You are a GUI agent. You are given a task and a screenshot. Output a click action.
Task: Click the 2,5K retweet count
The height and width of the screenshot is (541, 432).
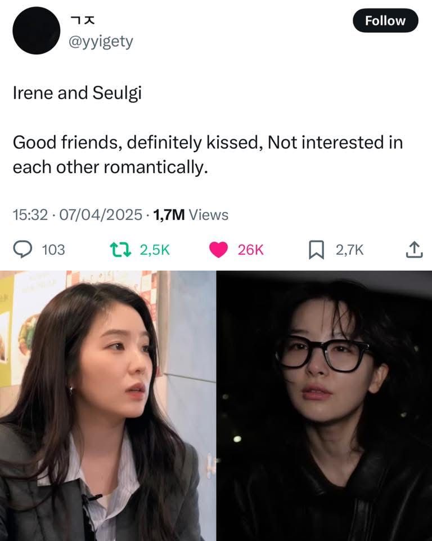(155, 250)
